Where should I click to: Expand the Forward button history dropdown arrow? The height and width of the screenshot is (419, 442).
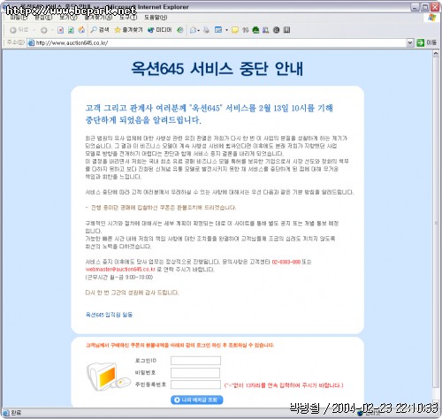click(x=52, y=30)
